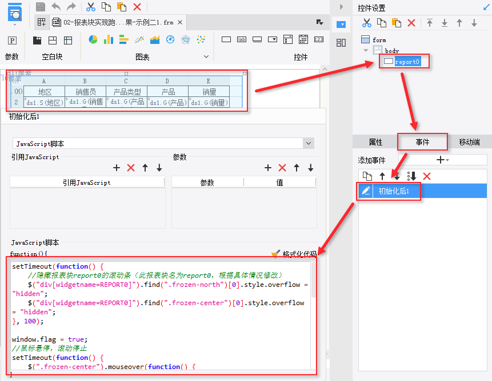The width and height of the screenshot is (492, 381).
Task: Select the 初始化后1 event item
Action: [393, 191]
